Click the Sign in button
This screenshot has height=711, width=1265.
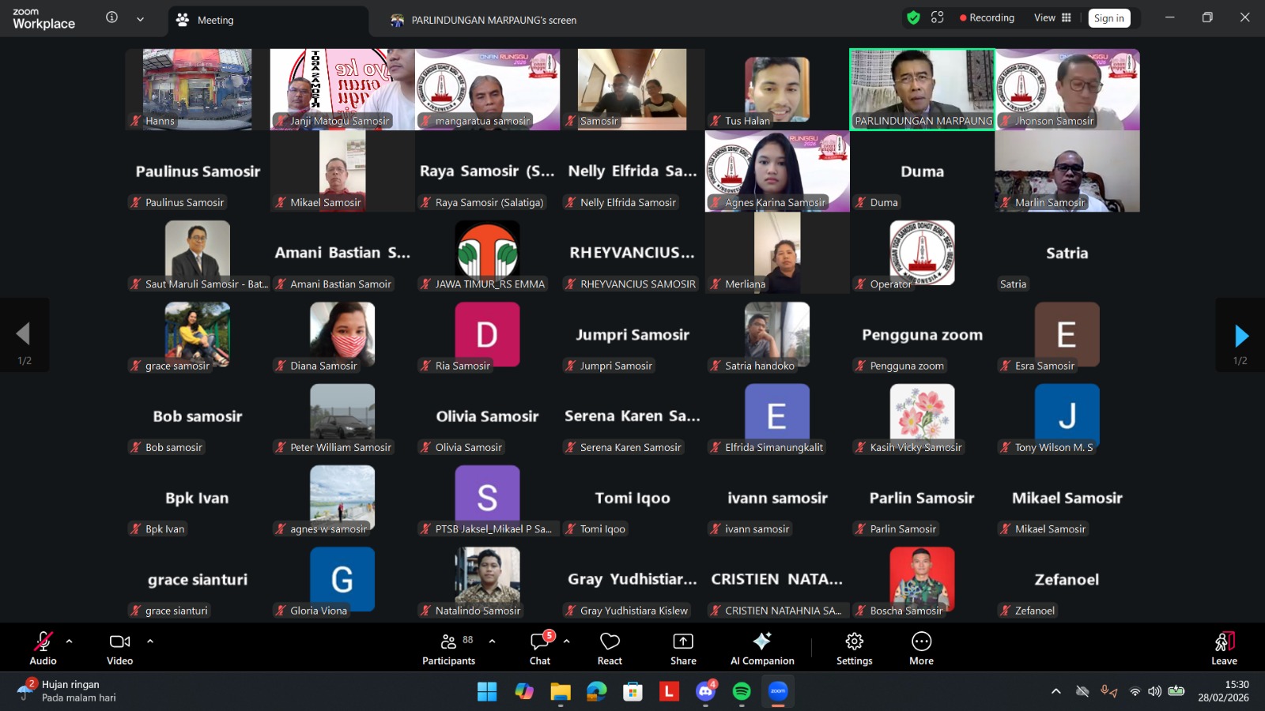tap(1108, 18)
